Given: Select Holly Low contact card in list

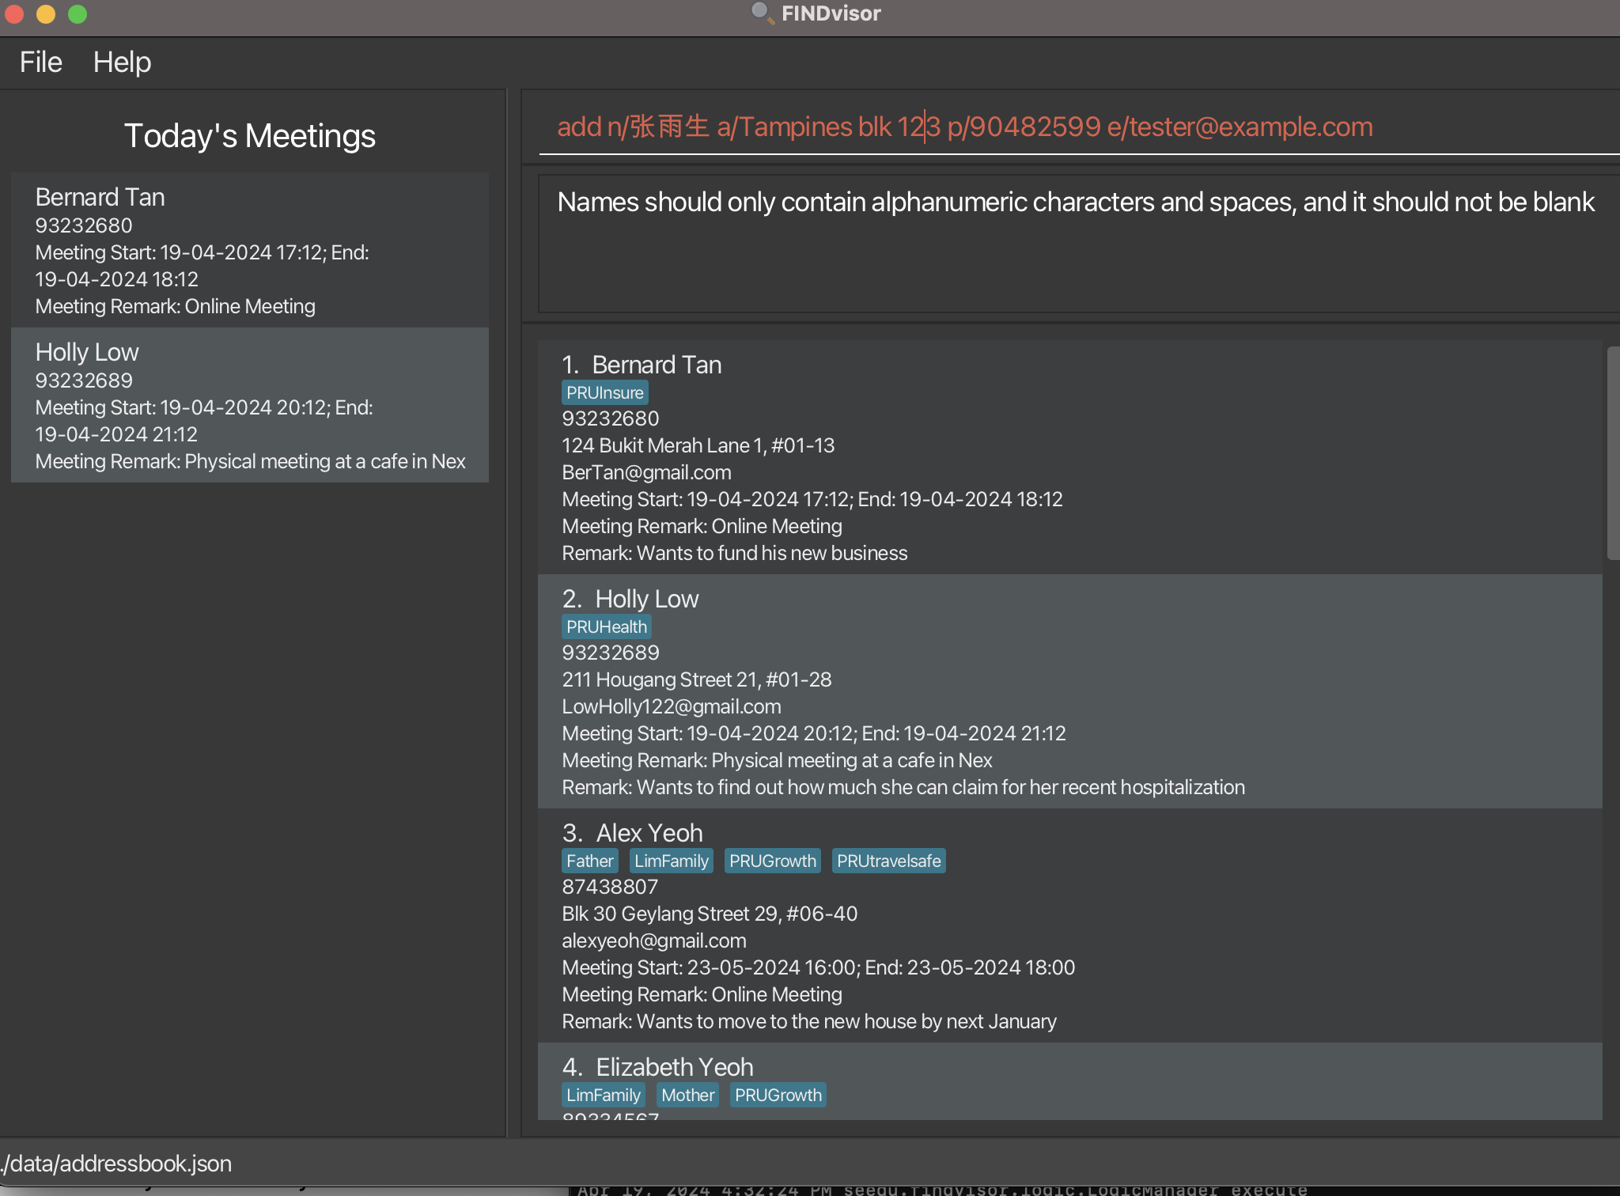Looking at the screenshot, I should [1069, 691].
